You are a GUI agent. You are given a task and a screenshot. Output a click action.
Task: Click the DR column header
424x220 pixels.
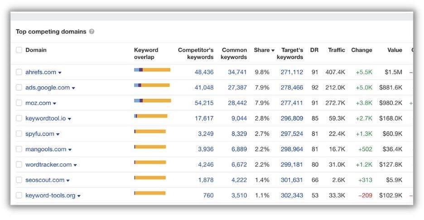point(314,50)
